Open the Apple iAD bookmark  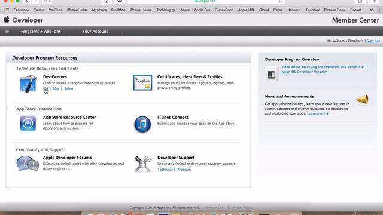click(x=246, y=10)
